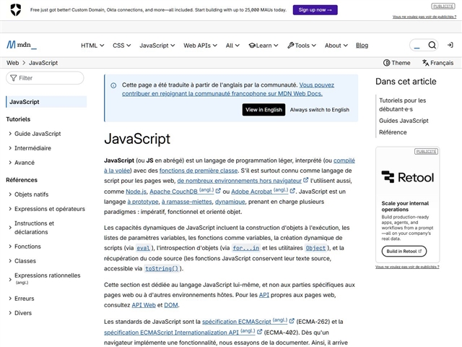Open the Blog link
The image size is (462, 347).
point(362,46)
